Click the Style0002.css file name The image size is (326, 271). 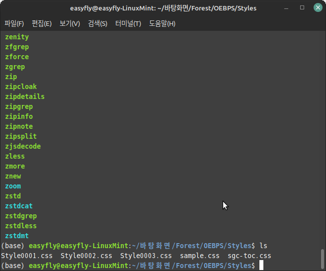[x=86, y=256]
